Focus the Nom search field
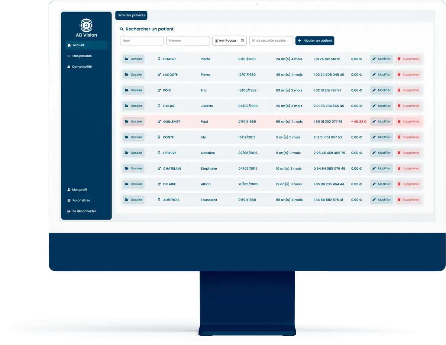446x345 pixels. click(x=142, y=41)
